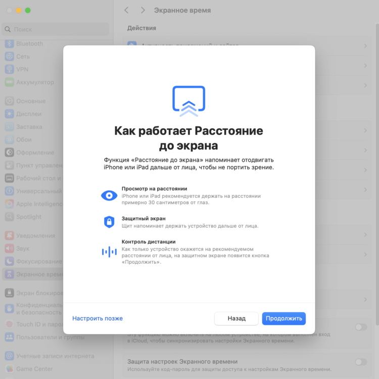Select the VPN sidebar icon
The image size is (379, 379).
click(10, 69)
